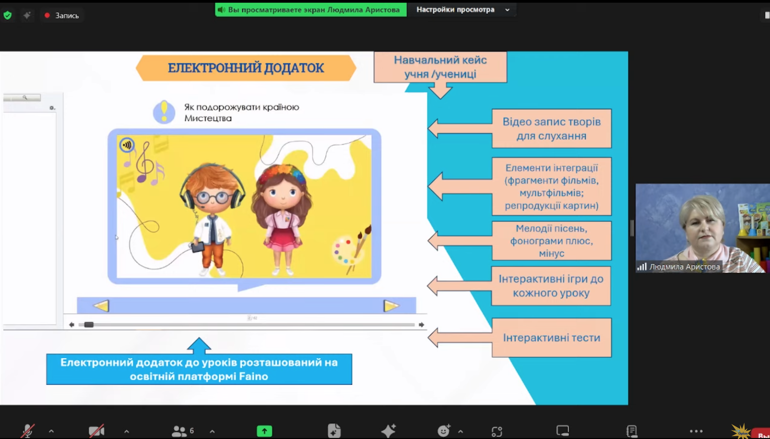Open the More three-dots menu
The width and height of the screenshot is (770, 439).
point(696,431)
